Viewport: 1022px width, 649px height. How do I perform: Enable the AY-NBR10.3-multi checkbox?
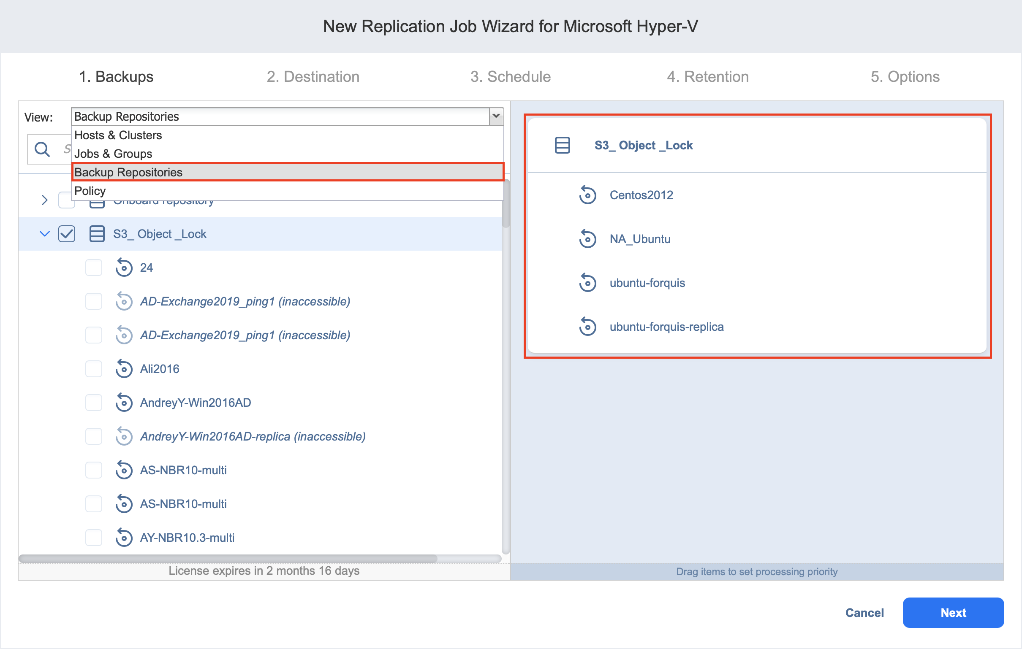click(x=93, y=538)
